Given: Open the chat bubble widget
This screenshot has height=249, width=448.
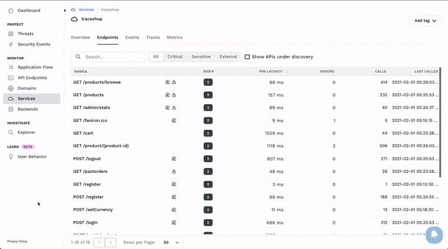Looking at the screenshot, I should pos(433,235).
